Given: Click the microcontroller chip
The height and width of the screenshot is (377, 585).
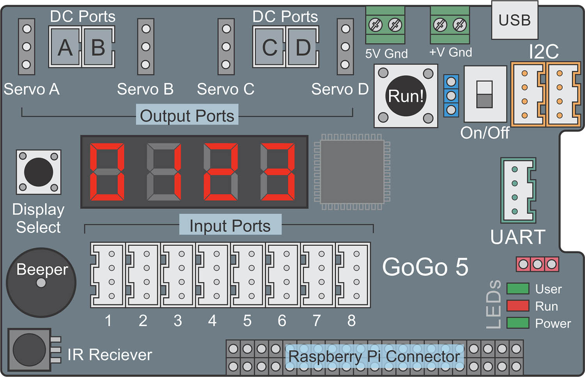Looking at the screenshot, I should [x=352, y=172].
